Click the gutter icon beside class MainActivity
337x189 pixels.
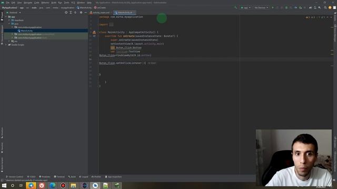coord(94,33)
